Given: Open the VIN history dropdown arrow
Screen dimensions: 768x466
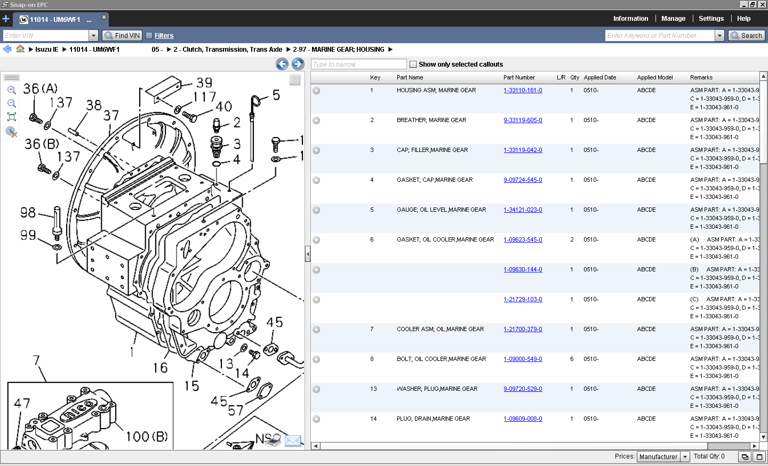Looking at the screenshot, I should (x=94, y=35).
